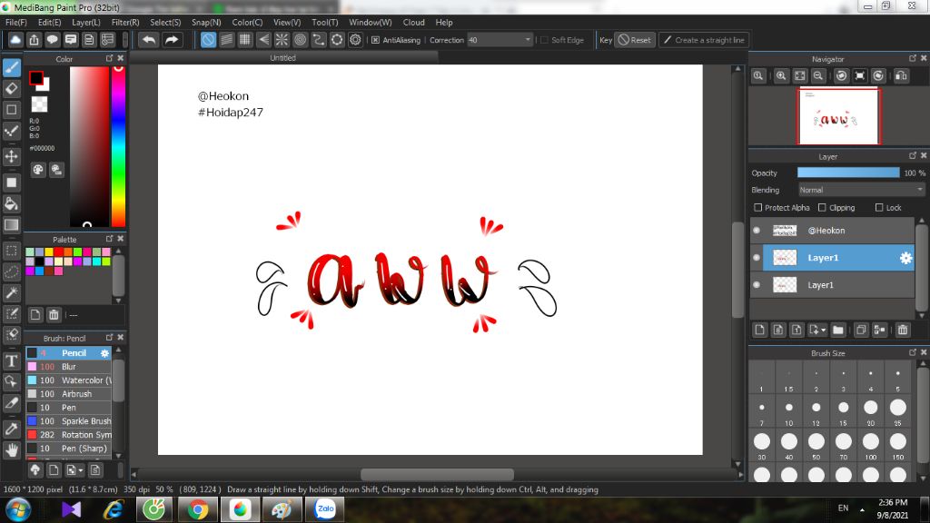Image resolution: width=930 pixels, height=523 pixels.
Task: Select Pen (Sharp) brush
Action: (x=69, y=449)
